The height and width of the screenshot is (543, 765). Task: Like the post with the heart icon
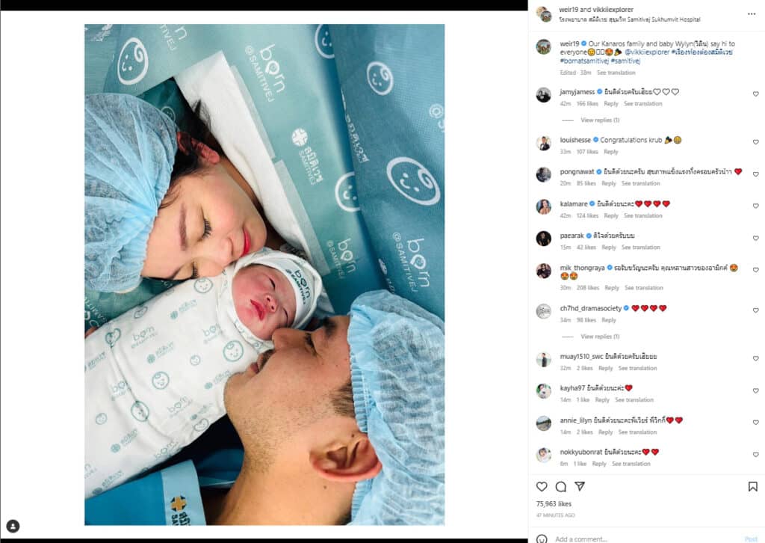[542, 486]
